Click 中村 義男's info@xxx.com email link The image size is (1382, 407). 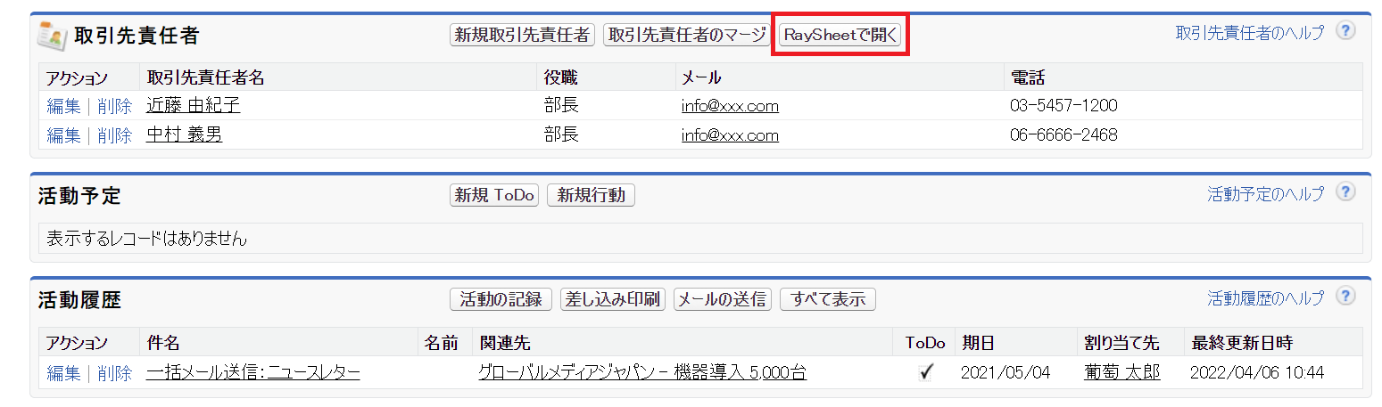point(730,135)
